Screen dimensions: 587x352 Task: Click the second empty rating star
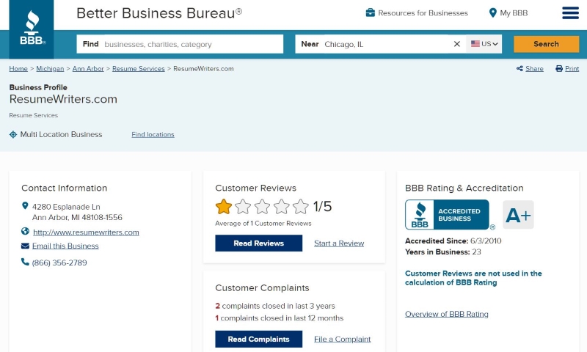click(243, 207)
